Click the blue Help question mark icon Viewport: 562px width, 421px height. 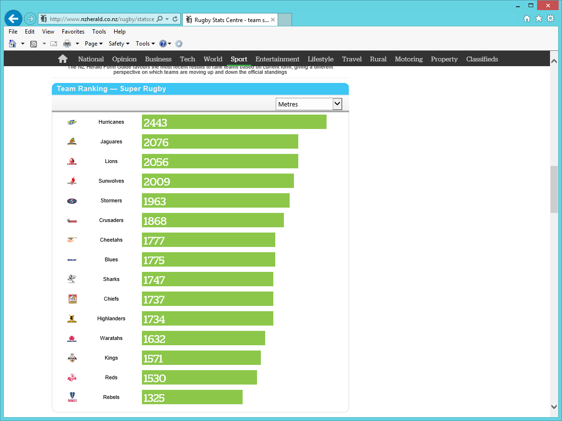tap(163, 44)
